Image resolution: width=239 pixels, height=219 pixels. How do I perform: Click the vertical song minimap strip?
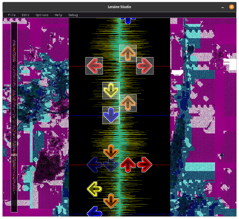[14, 117]
